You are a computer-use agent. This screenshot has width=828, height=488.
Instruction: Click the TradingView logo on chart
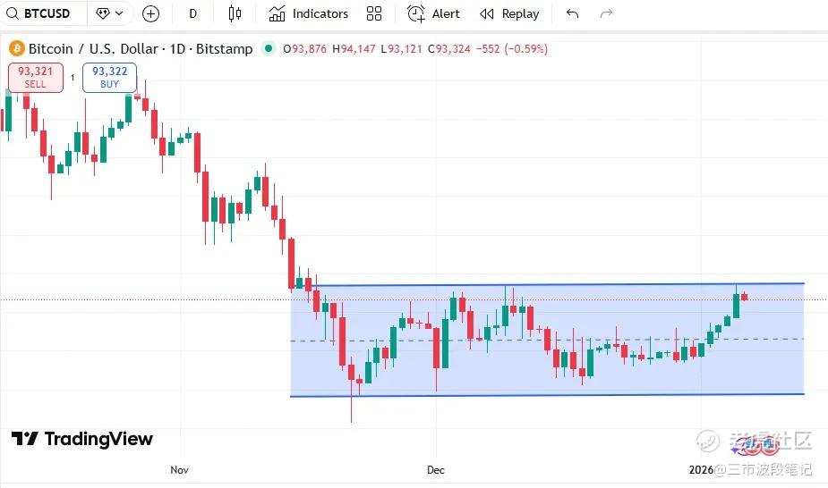82,439
